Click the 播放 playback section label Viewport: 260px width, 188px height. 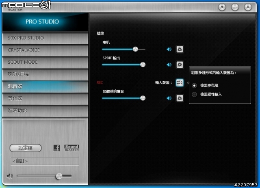100,33
